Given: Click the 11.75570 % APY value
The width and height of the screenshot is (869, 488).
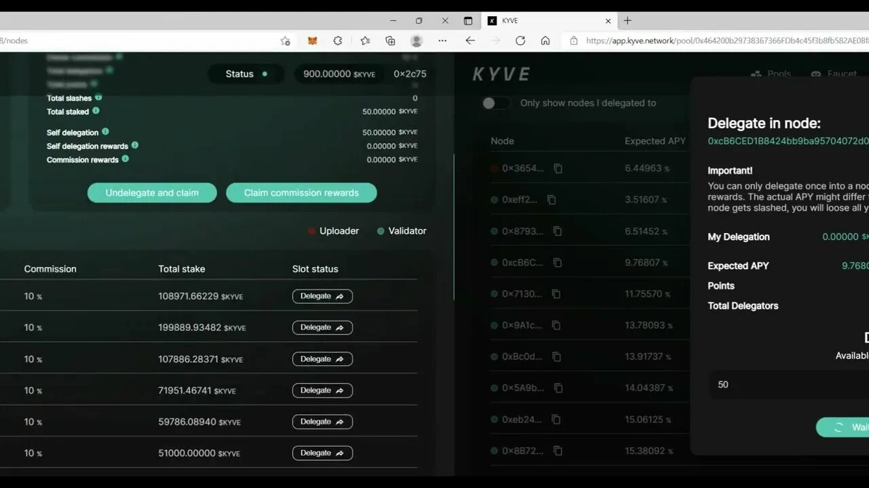Looking at the screenshot, I should tap(648, 294).
